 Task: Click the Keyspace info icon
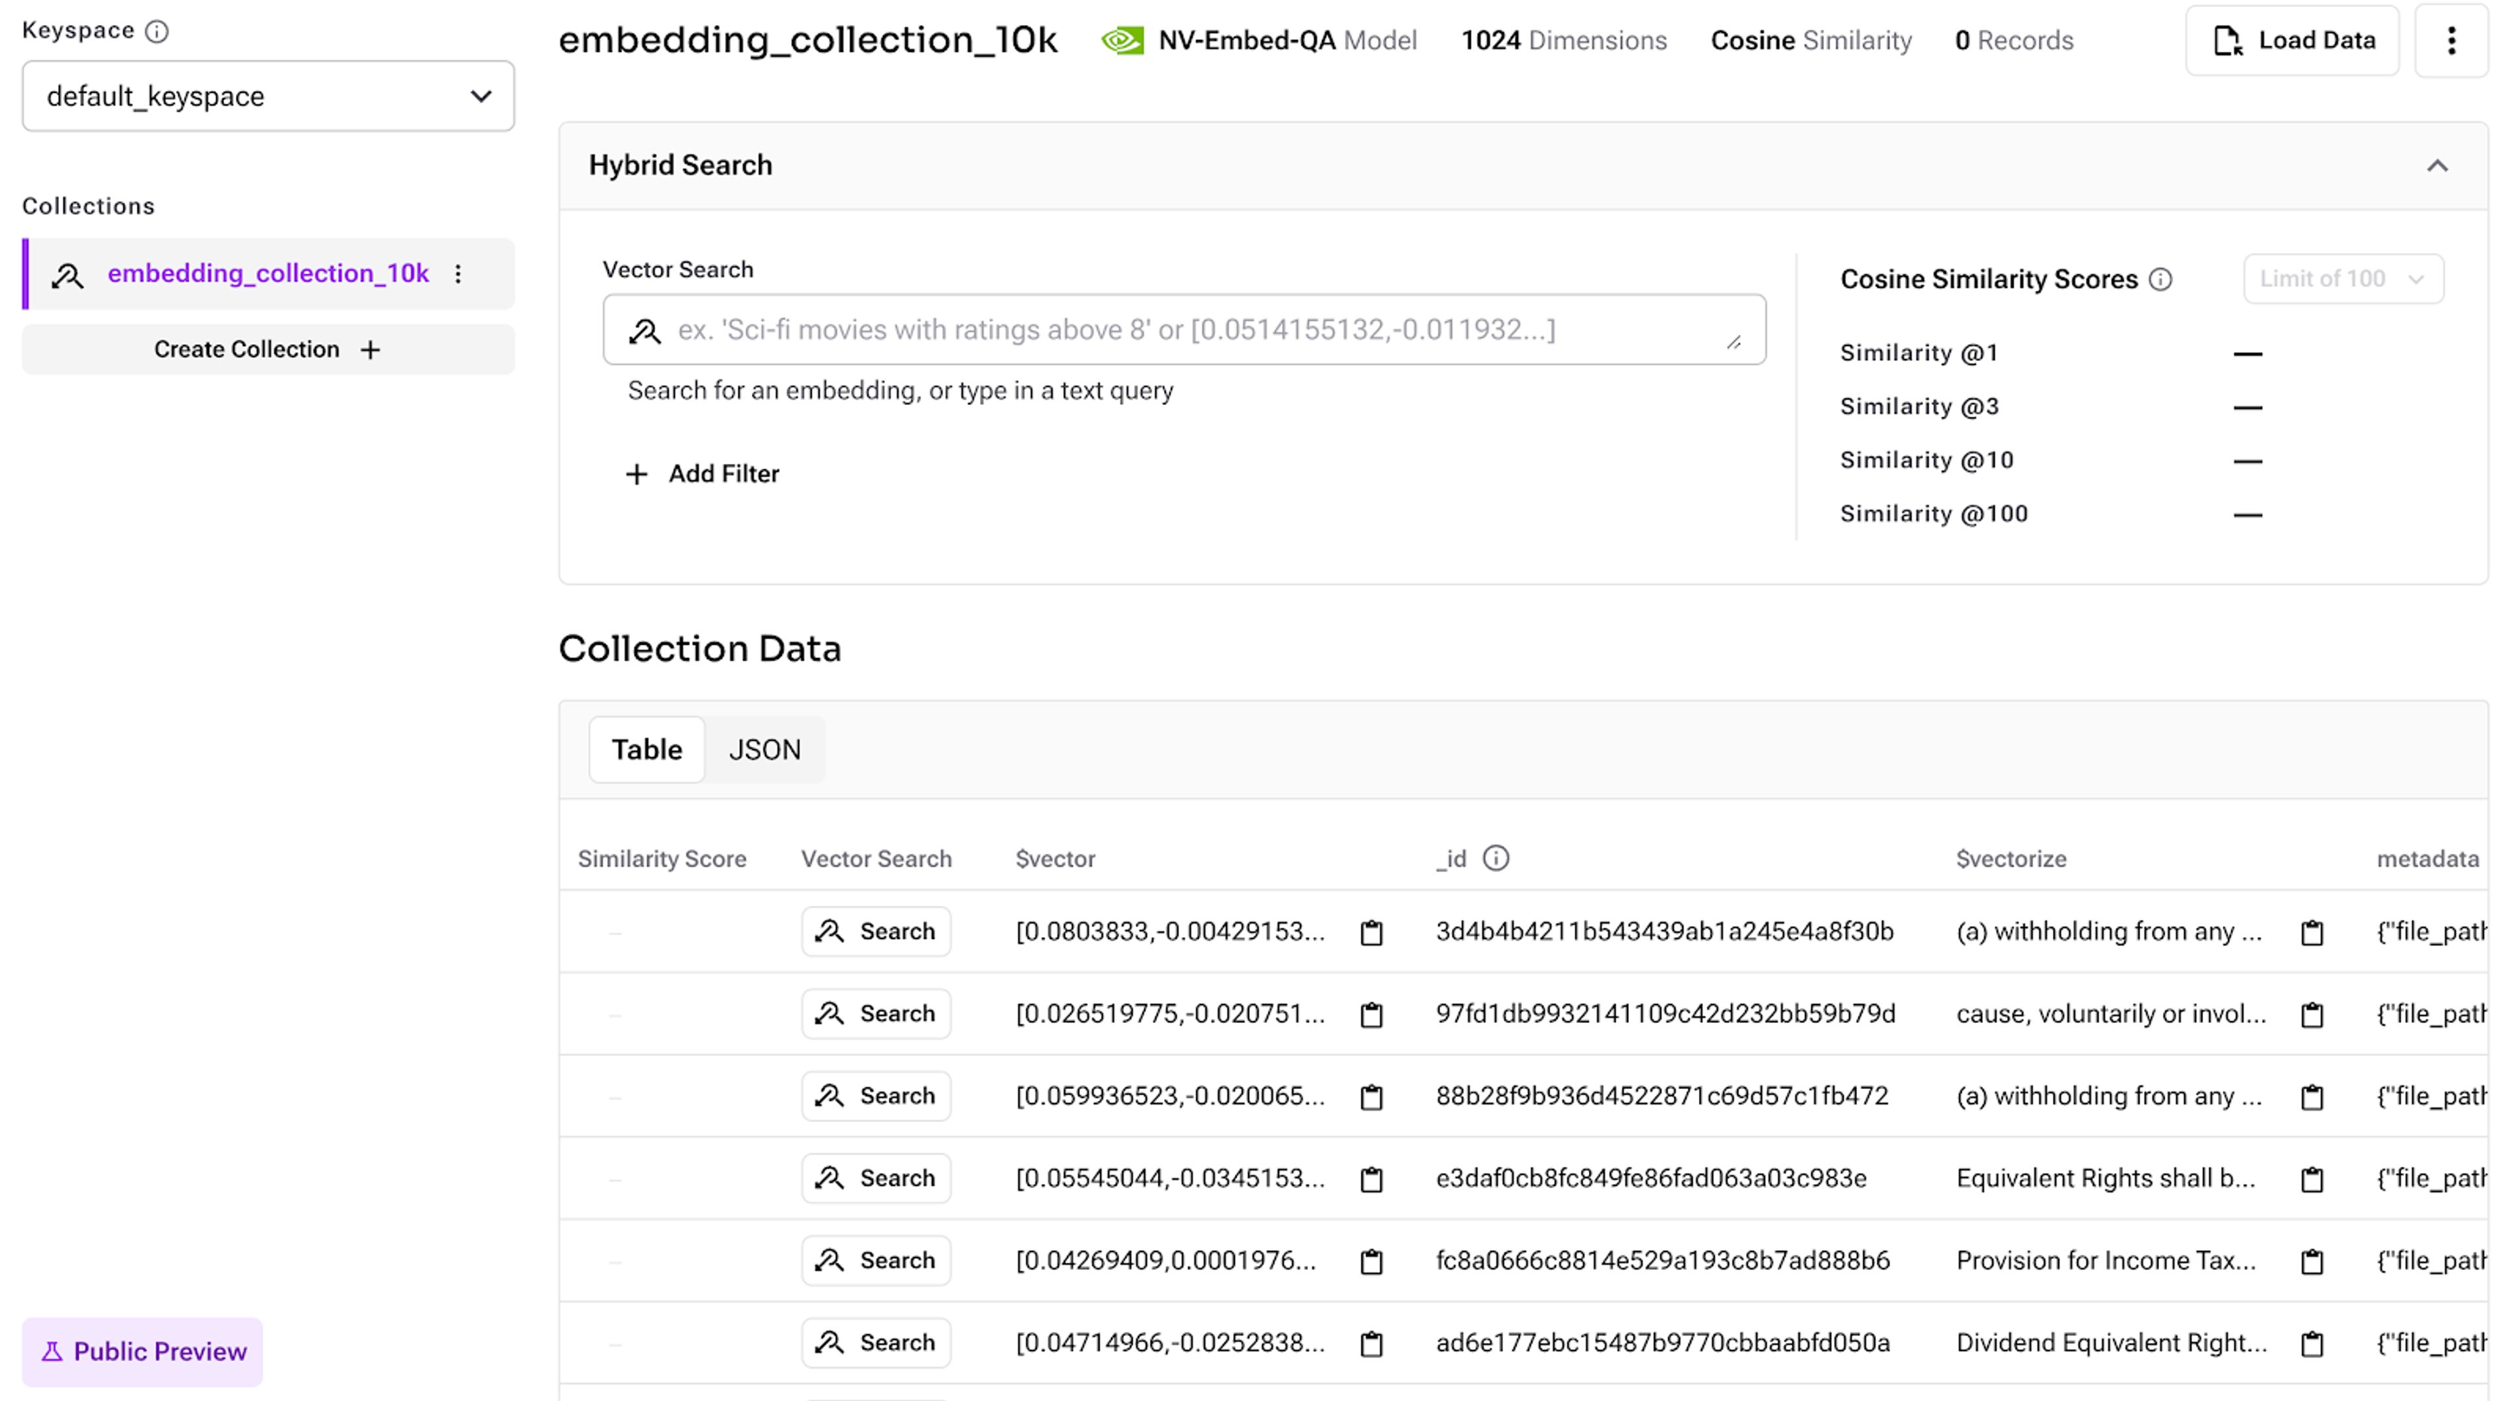157,31
